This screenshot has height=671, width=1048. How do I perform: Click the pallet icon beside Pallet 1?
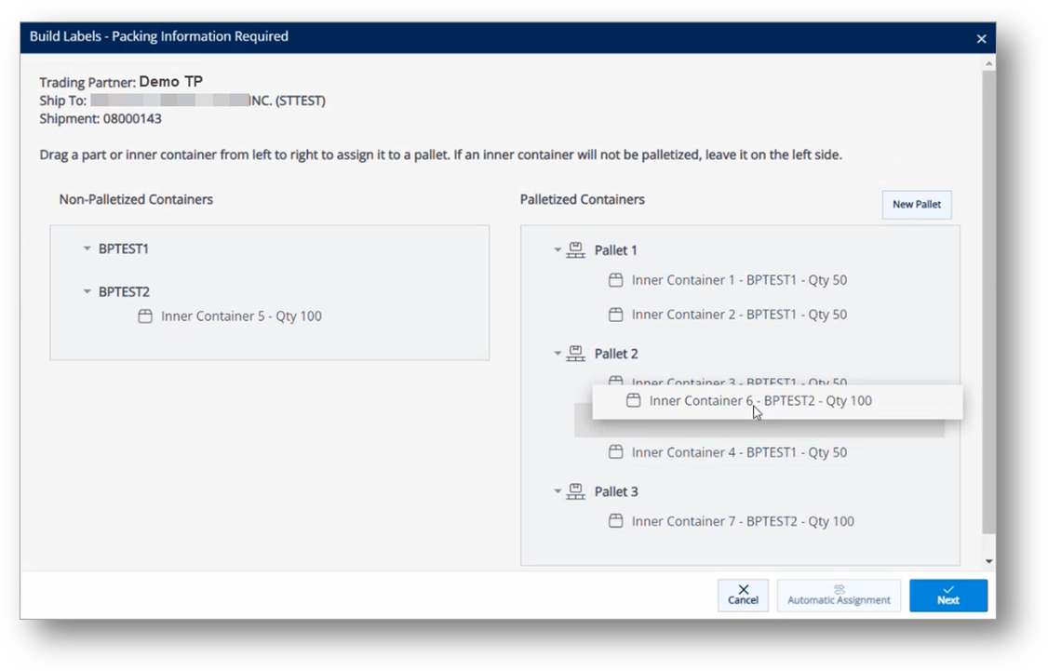(x=574, y=249)
